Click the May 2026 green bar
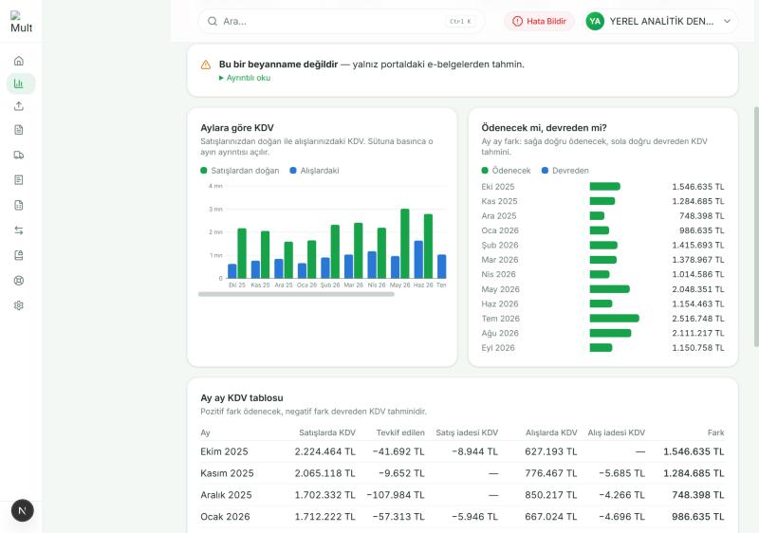The height and width of the screenshot is (533, 759). [609, 289]
